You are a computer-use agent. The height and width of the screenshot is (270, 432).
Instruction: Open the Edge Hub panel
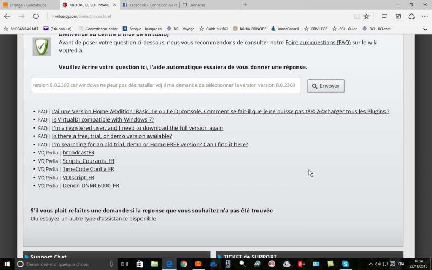pyautogui.click(x=385, y=16)
